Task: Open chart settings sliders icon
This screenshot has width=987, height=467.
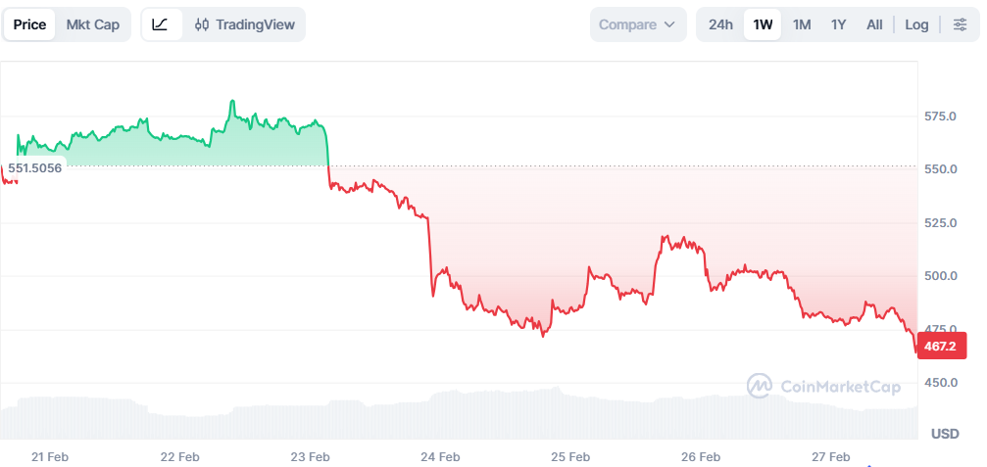Action: click(960, 24)
